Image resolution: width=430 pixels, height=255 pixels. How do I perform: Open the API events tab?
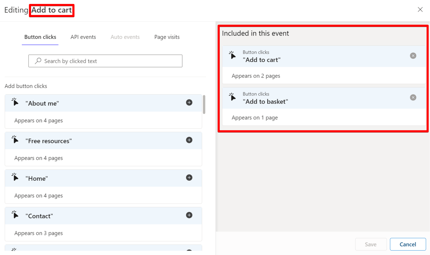coord(83,37)
